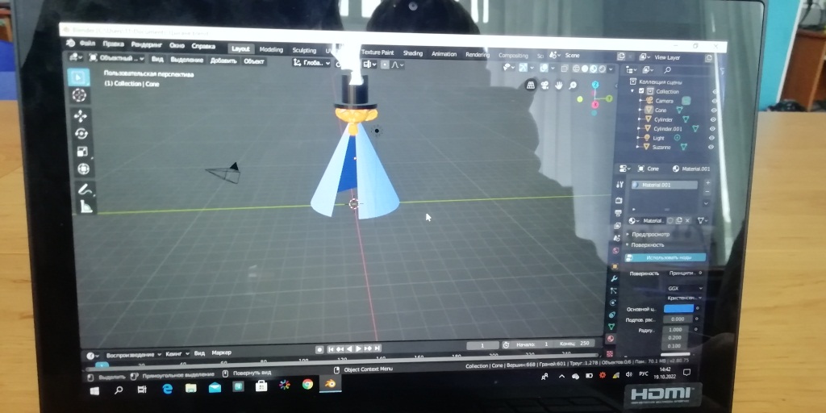Switch to camera view icon
Screen dimensions: 826x413
pos(545,86)
